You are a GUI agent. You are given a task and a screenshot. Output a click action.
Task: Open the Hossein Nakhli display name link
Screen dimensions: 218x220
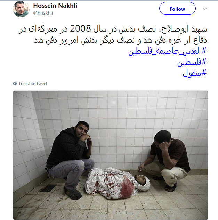[x=55, y=6]
